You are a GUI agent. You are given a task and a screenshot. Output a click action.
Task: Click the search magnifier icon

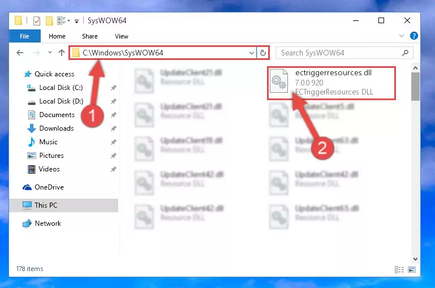pos(405,53)
